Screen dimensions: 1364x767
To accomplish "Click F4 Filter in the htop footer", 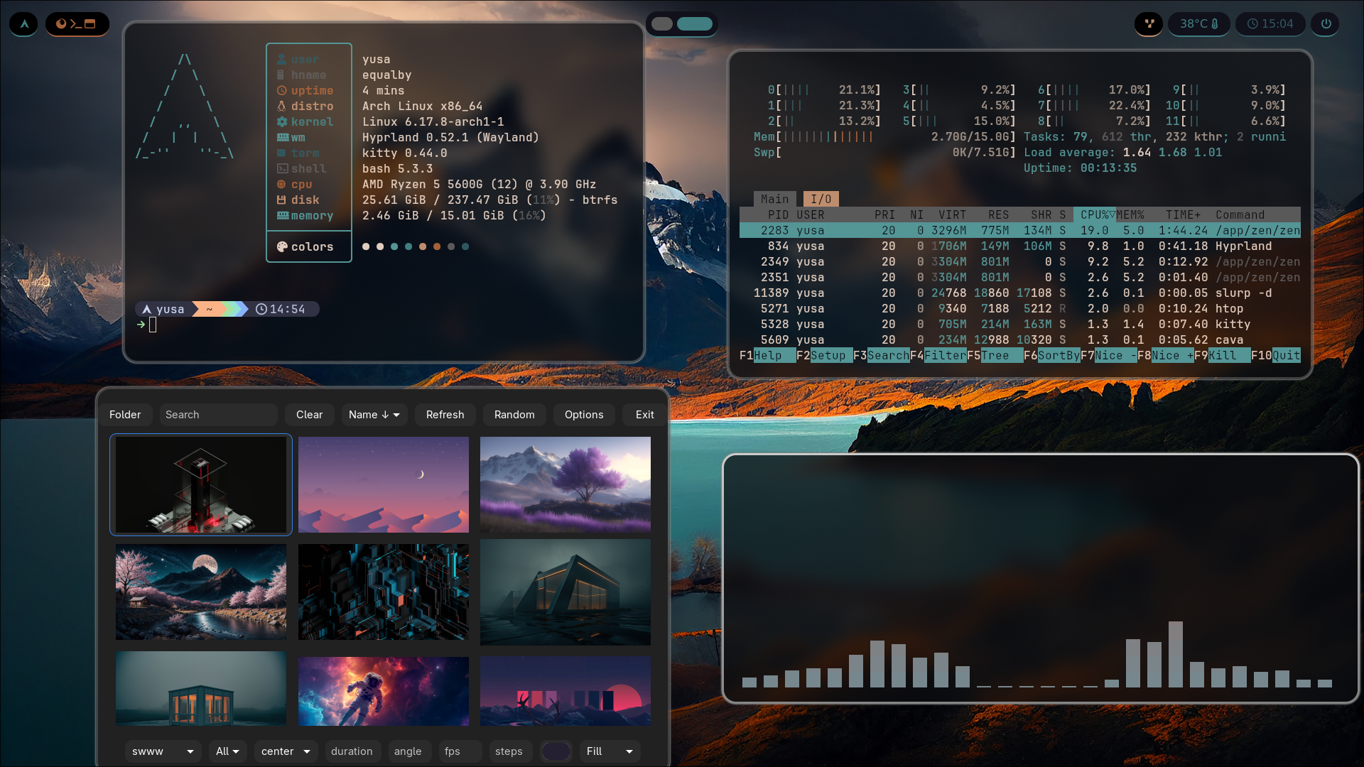I will [938, 355].
